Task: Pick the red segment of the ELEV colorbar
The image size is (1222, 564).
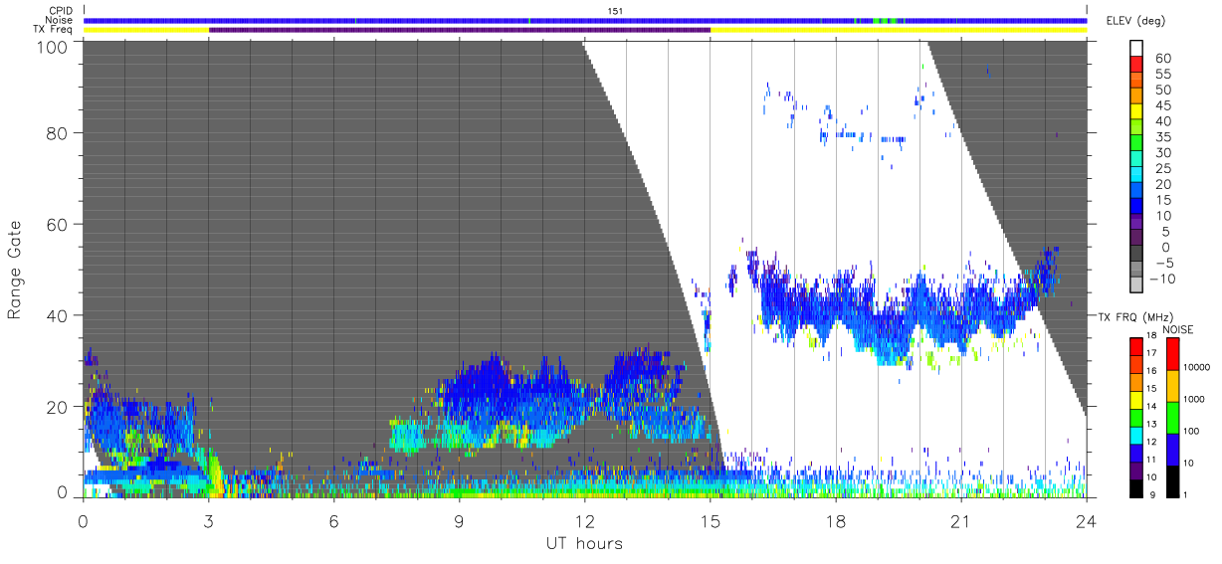Action: [1137, 66]
